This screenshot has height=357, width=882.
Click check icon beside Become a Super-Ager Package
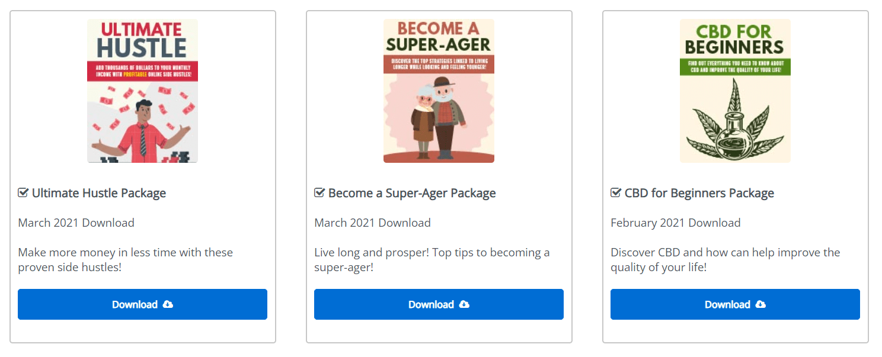pos(319,192)
